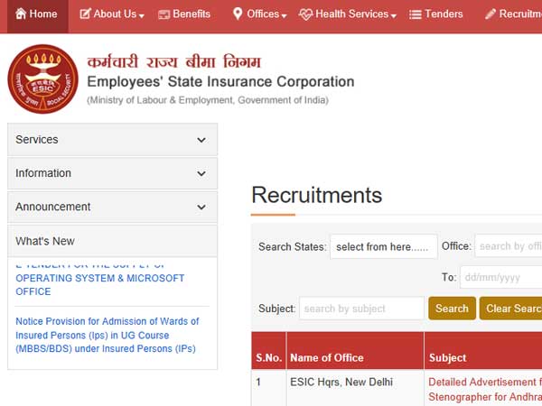This screenshot has width=542, height=406.
Task: Click the Offices map pin icon
Action: point(238,14)
